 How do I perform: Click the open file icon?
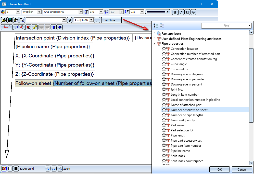(x=4, y=20)
